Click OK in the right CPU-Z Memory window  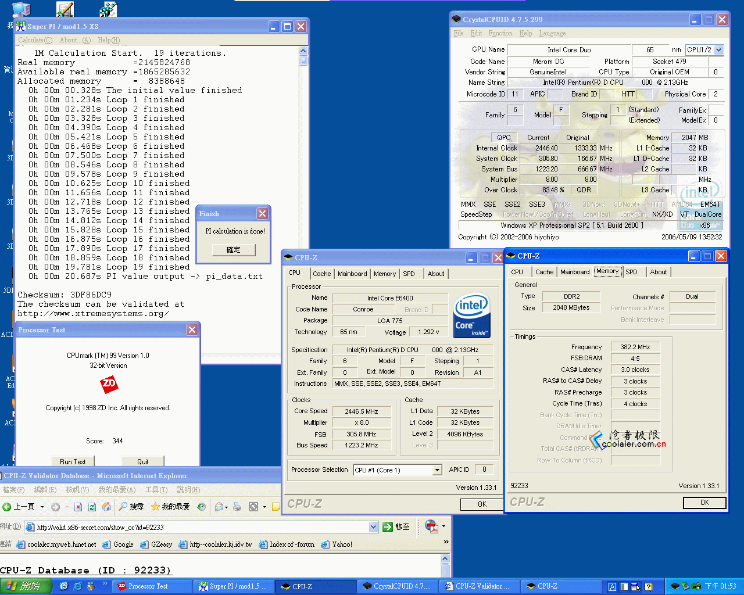(704, 503)
